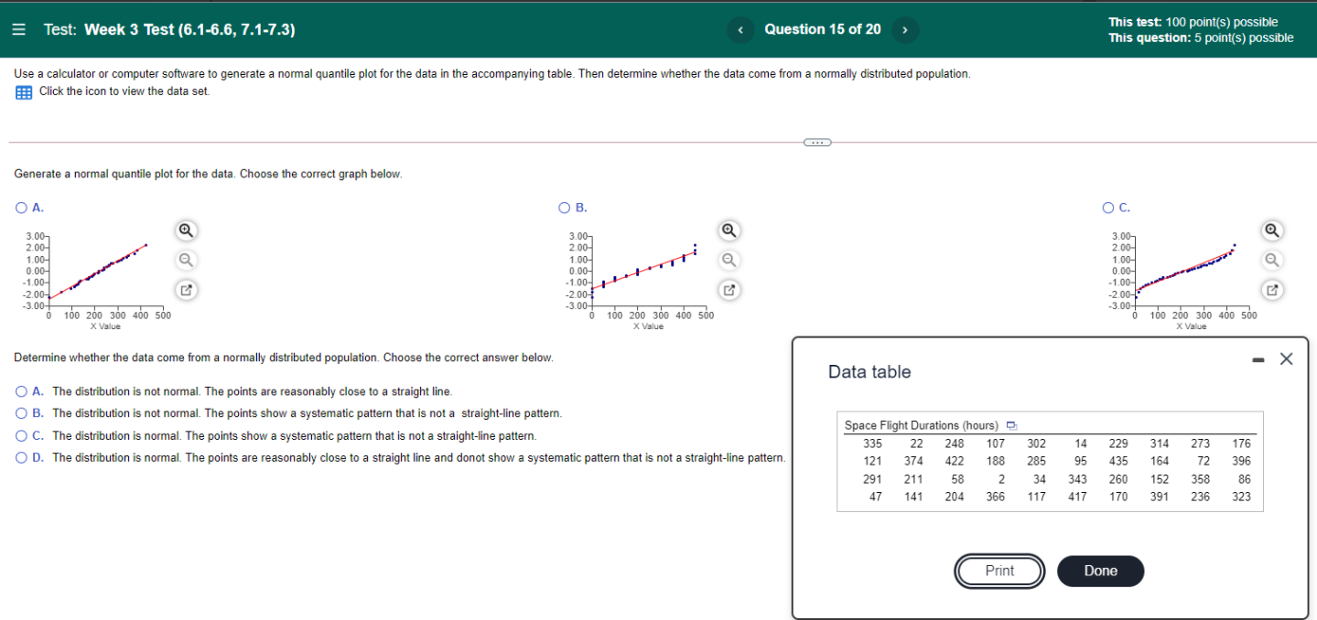The image size is (1317, 620).
Task: Open graph C in a larger window
Action: 1272,290
